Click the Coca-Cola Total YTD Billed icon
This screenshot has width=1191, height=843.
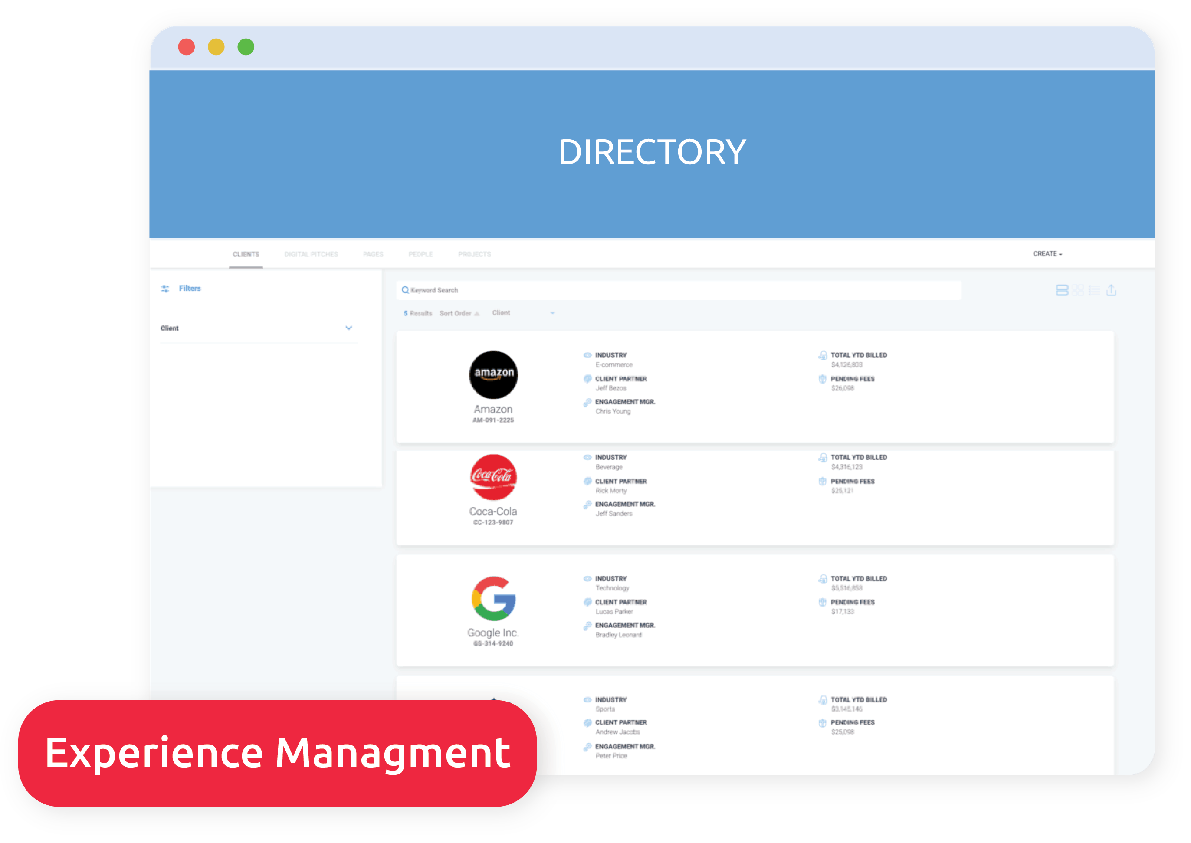(823, 457)
